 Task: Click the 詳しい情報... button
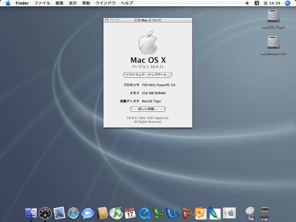(x=148, y=109)
